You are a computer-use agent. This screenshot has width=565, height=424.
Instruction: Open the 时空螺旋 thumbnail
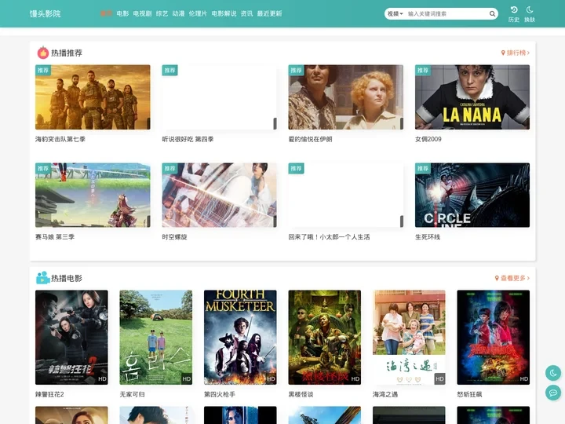click(219, 195)
